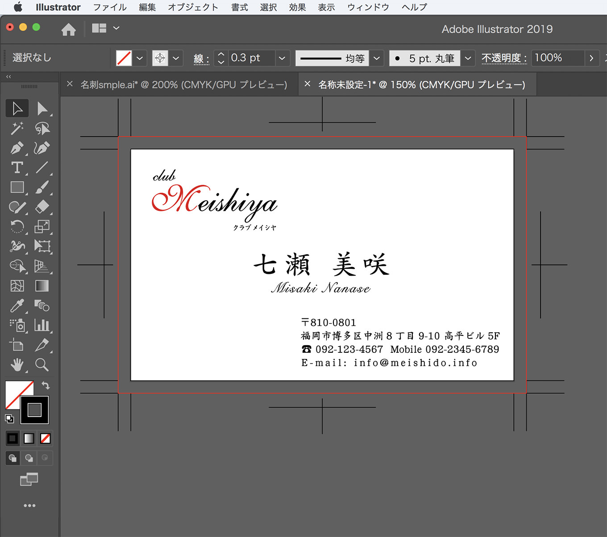Screen dimensions: 607x537
Task: Select the Eraser tool
Action: point(42,207)
